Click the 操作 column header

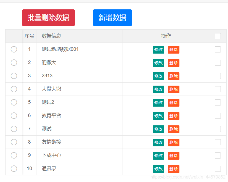tap(166, 36)
